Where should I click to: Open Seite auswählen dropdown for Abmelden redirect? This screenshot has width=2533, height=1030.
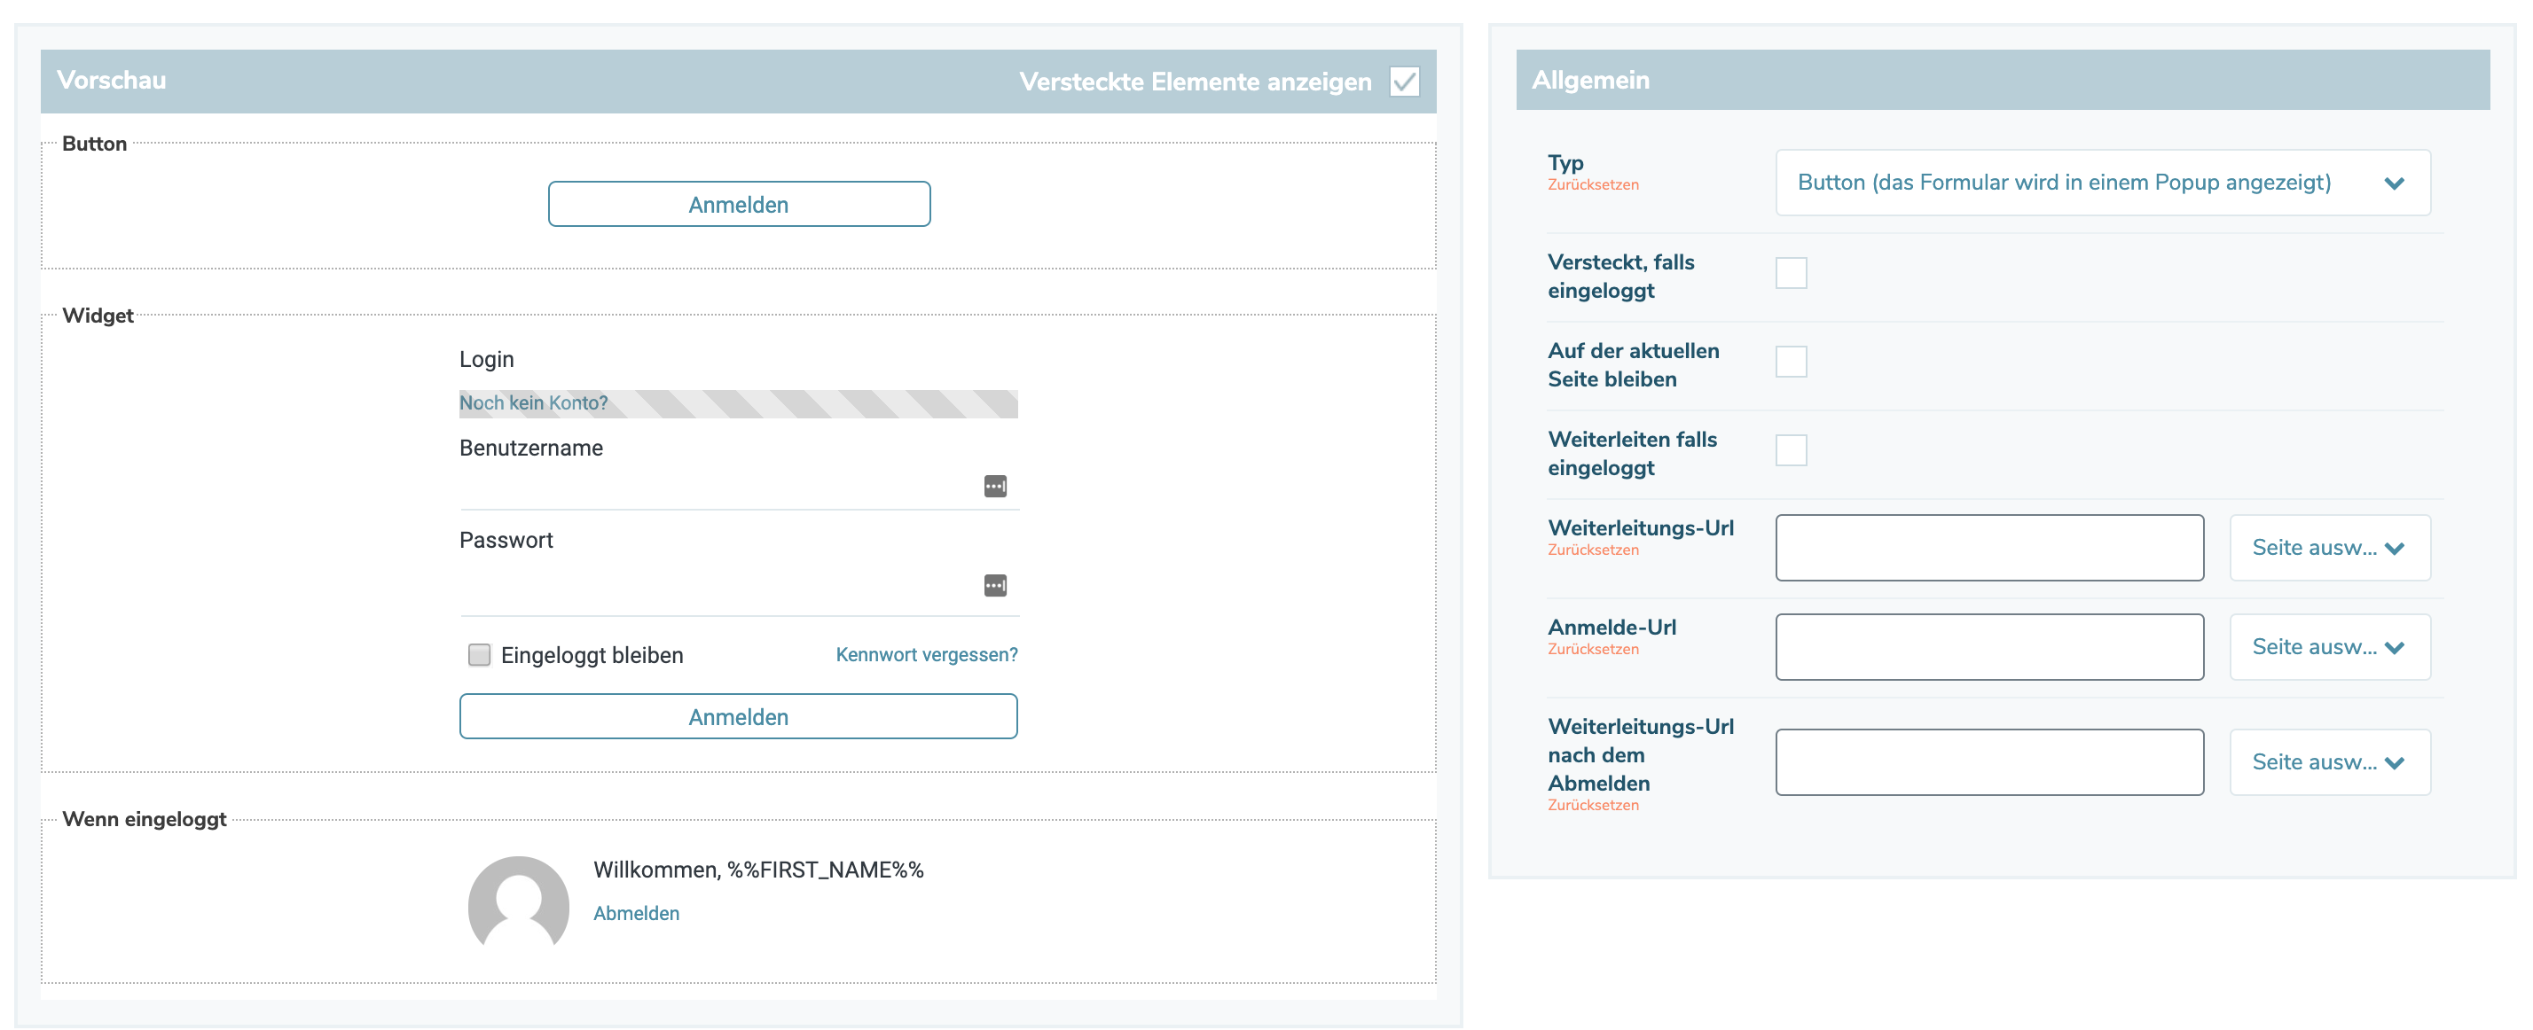[x=2328, y=762]
